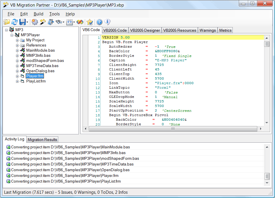Select MMP3Info.bas in project tree

click(38, 55)
